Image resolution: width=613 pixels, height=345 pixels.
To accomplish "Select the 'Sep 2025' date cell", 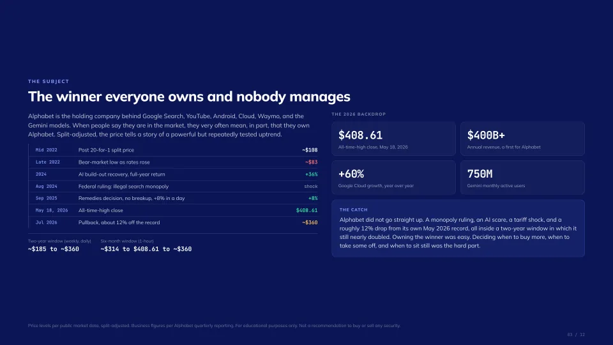I will (46, 198).
